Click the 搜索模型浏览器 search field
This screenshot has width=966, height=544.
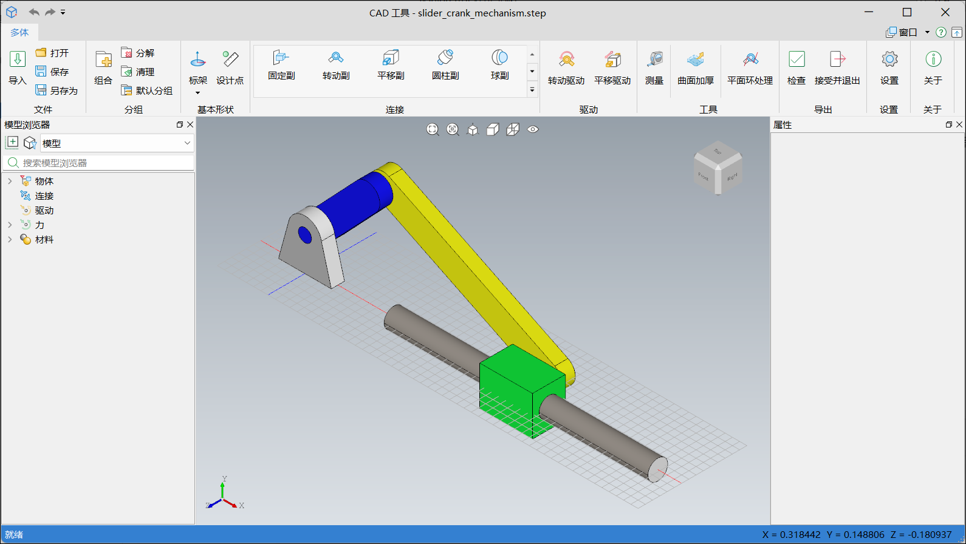[103, 163]
